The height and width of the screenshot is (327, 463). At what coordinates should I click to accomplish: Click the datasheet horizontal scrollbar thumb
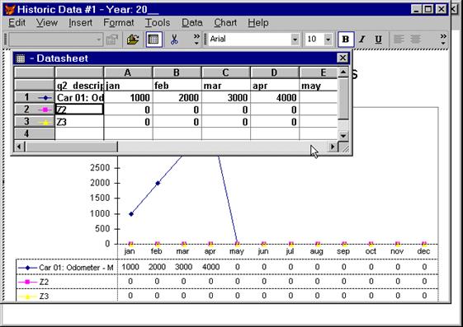click(72, 147)
